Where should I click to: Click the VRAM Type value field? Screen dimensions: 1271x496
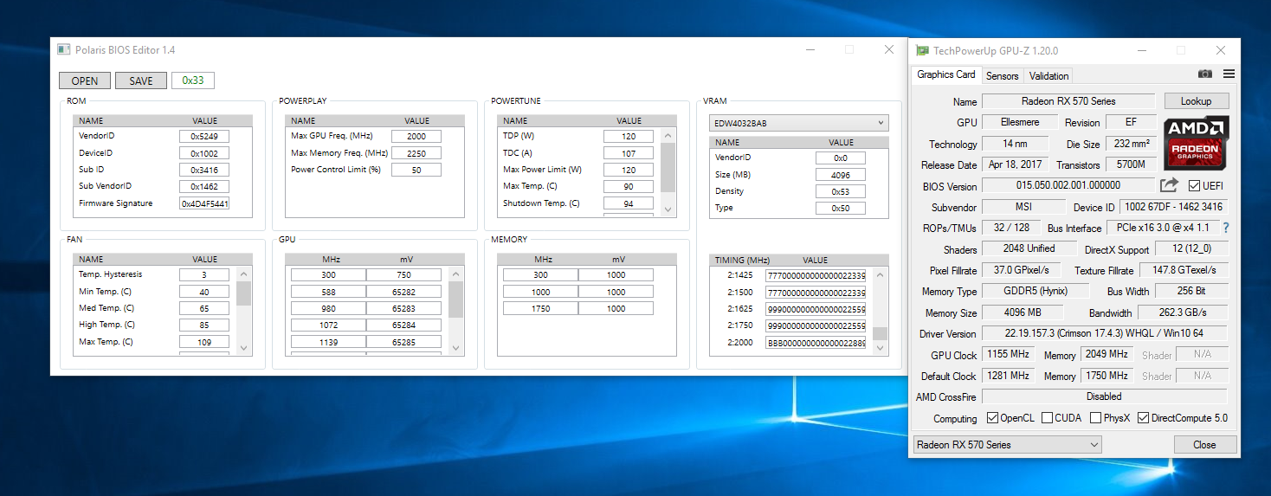(x=841, y=209)
